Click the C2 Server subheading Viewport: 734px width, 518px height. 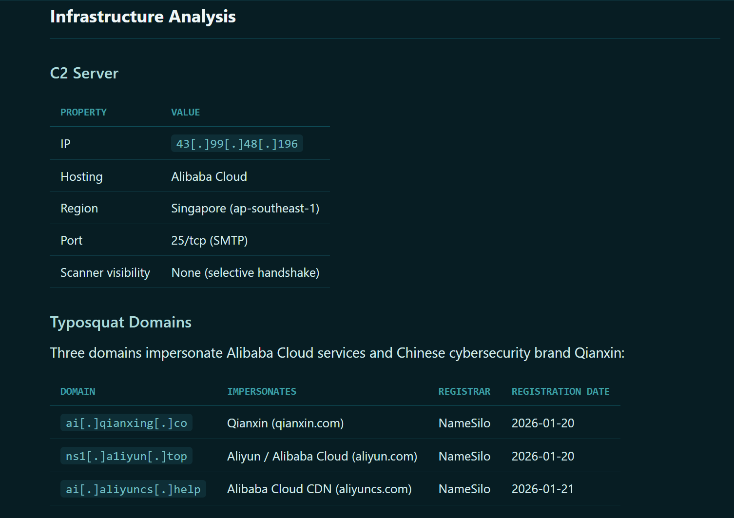84,73
